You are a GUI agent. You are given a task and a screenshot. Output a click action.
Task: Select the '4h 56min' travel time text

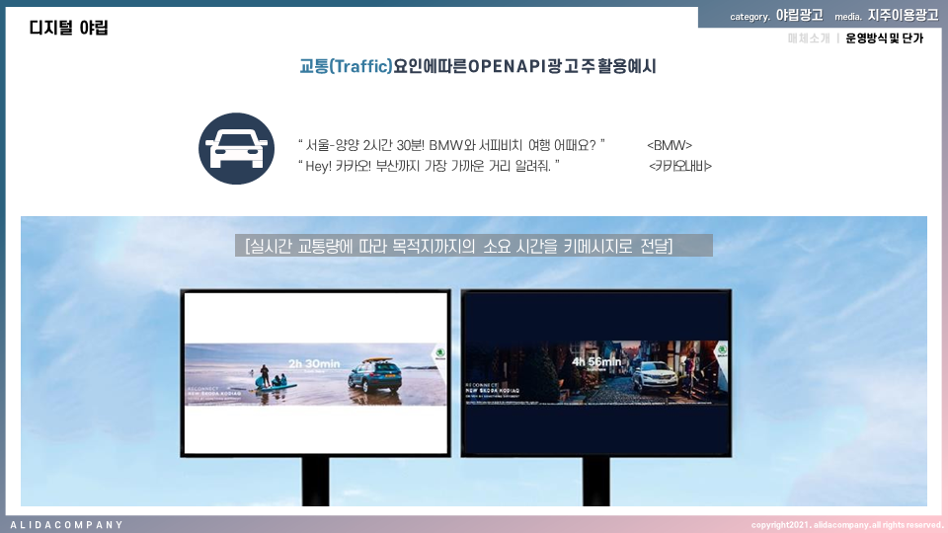(x=593, y=361)
